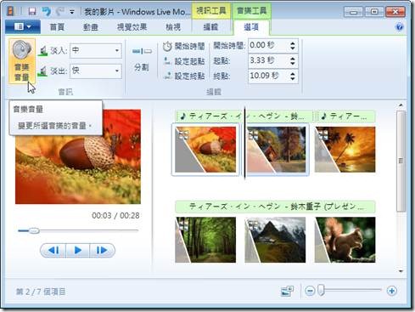Click the thumbnail size icon in status bar
Image resolution: width=415 pixels, height=312 pixels.
tap(287, 291)
